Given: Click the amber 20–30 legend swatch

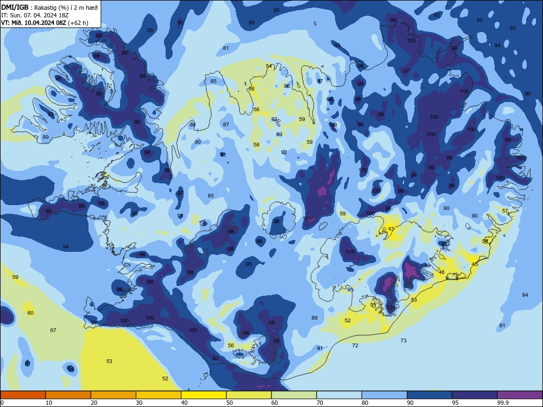Looking at the screenshot, I should [x=113, y=395].
